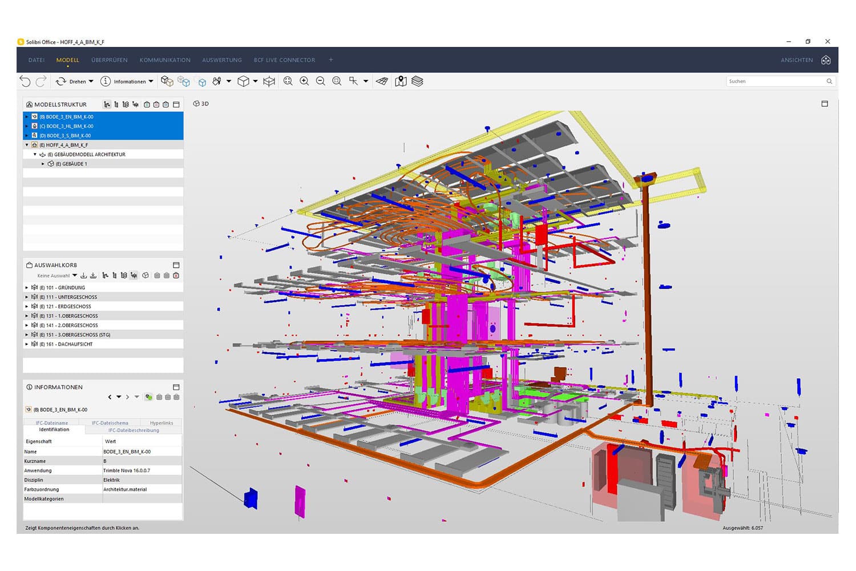Expand the (B) BODE_3_EN_BIM_K-00 model
Screen dimensions: 856x571
(x=27, y=116)
